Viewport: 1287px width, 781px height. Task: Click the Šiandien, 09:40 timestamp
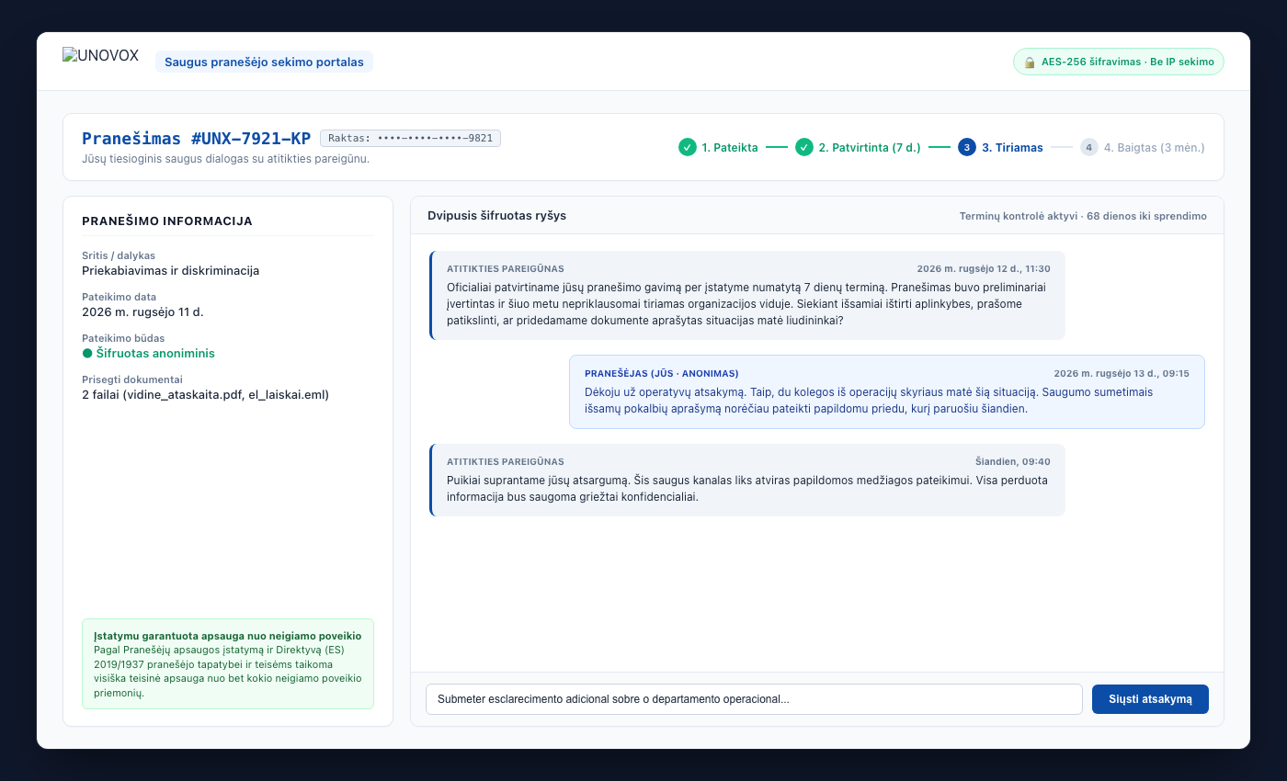click(1013, 462)
